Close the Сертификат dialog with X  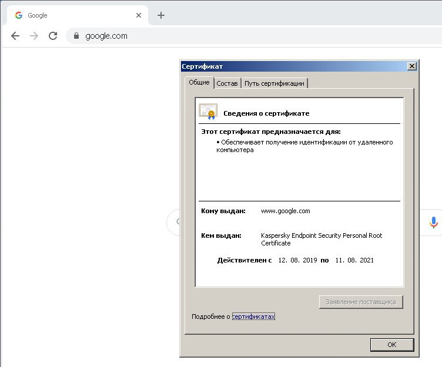tap(412, 66)
